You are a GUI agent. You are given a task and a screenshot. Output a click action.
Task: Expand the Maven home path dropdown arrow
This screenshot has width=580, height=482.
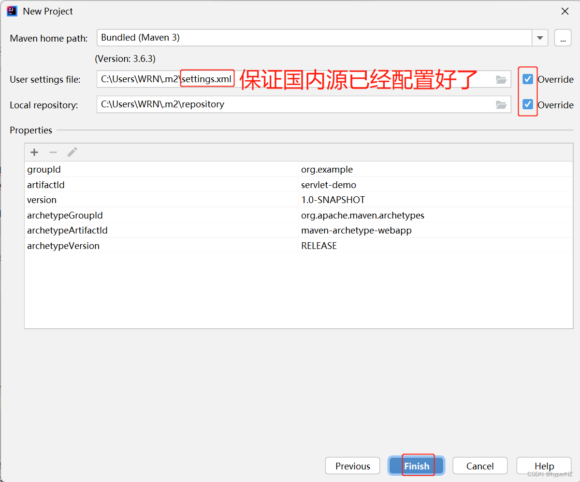tap(540, 38)
